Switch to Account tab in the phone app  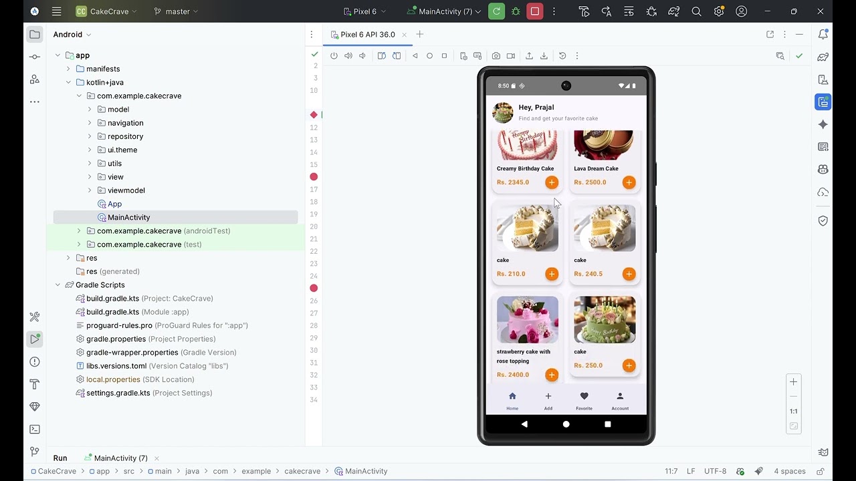tap(620, 401)
